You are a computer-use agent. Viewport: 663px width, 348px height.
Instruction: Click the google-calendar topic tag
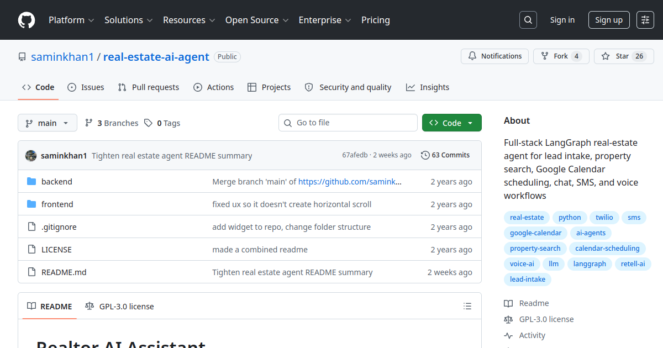tap(535, 233)
